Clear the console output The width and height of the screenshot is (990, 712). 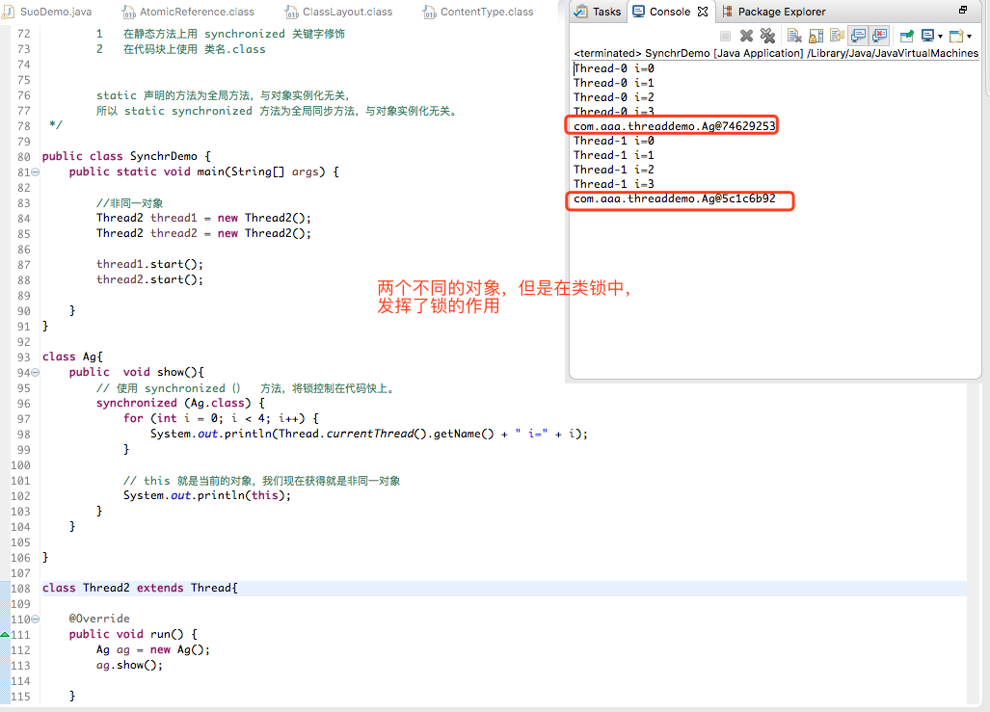pos(795,36)
